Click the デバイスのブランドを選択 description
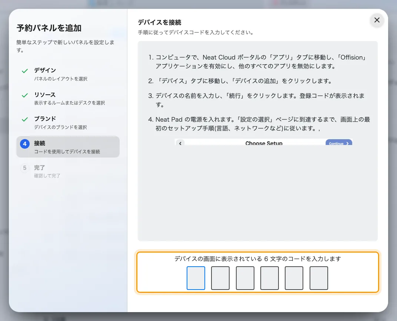This screenshot has height=321, width=397. click(60, 127)
